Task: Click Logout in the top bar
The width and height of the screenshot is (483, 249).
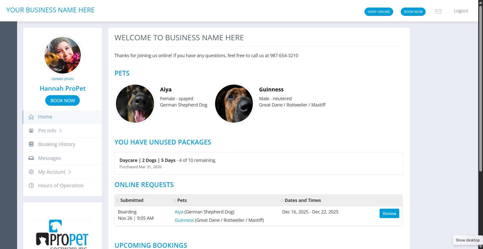Action: 461,11
